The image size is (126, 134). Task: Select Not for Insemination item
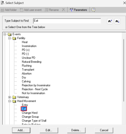pyautogui.click(x=33, y=93)
